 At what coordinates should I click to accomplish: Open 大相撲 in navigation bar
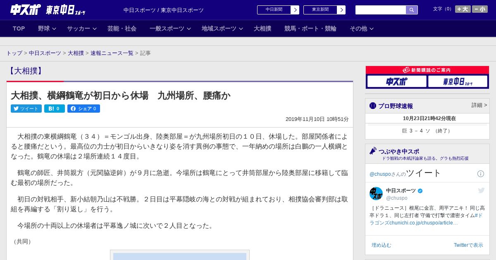click(x=262, y=28)
